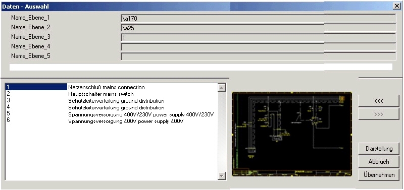
Task: Open the Darstellung display options
Action: [379, 149]
